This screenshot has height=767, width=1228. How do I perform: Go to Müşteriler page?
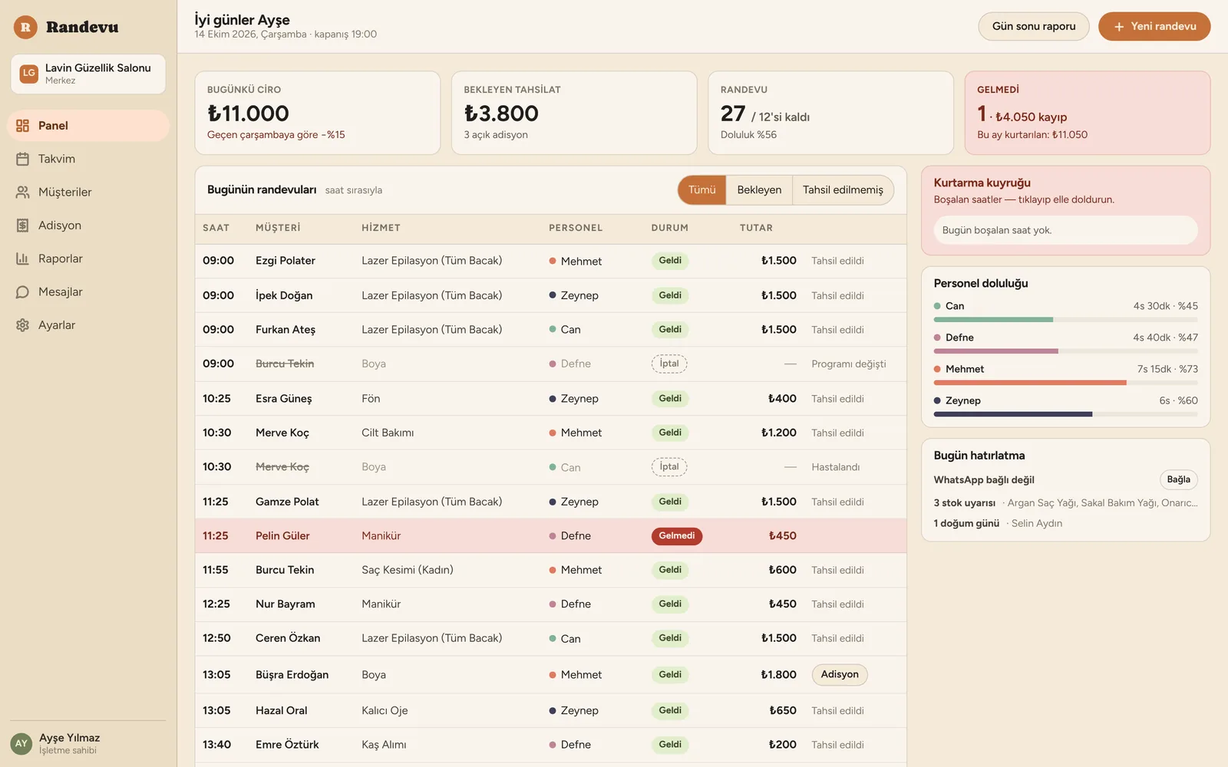[88, 193]
